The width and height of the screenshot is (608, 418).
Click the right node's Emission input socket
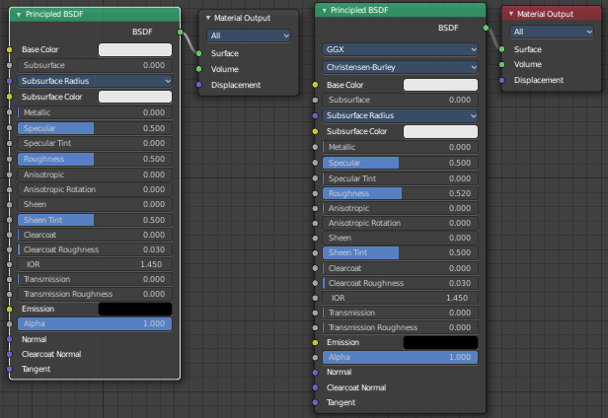315,342
